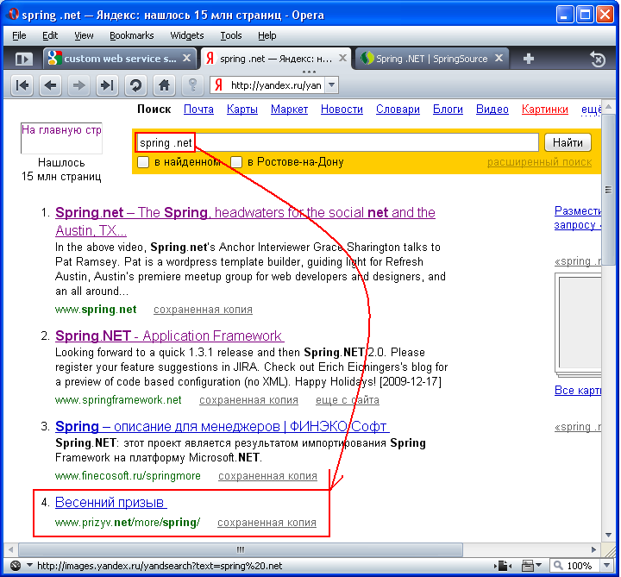Toggle the Opera panels sidebar button

tap(22, 60)
